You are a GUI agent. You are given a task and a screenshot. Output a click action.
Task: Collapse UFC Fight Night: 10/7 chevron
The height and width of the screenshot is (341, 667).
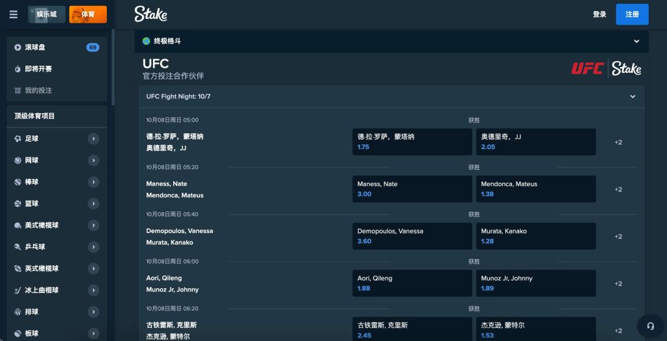(632, 96)
